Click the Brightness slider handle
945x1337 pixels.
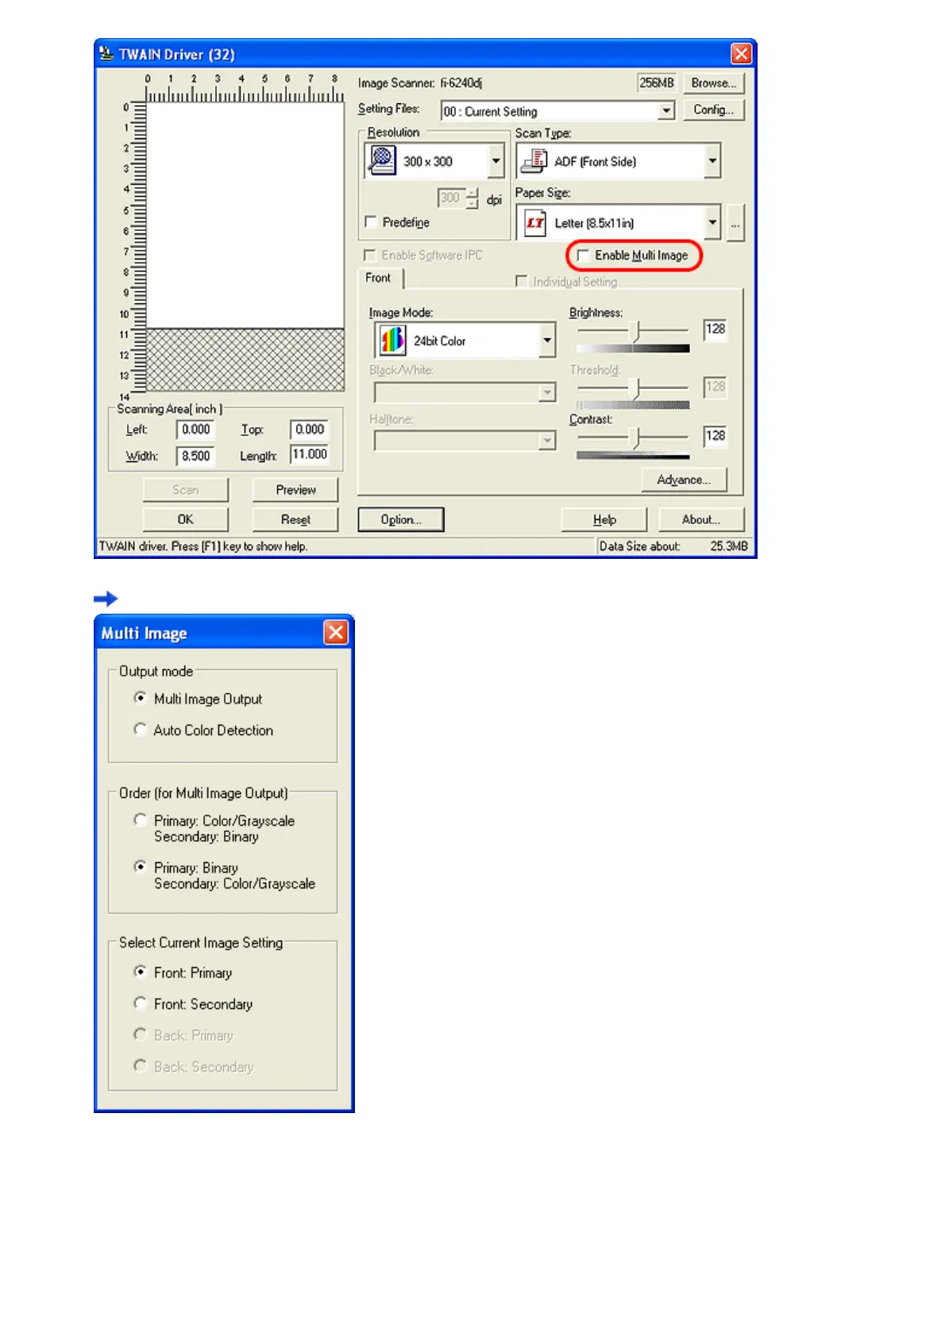pos(634,330)
